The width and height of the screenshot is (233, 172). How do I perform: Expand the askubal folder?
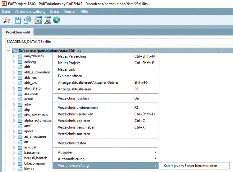tap(14, 148)
